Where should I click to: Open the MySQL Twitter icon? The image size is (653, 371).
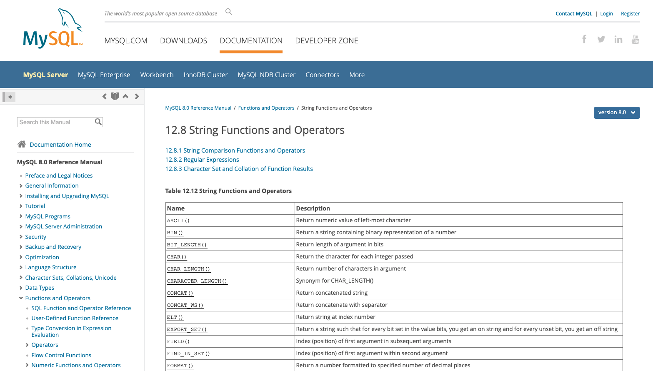click(601, 39)
